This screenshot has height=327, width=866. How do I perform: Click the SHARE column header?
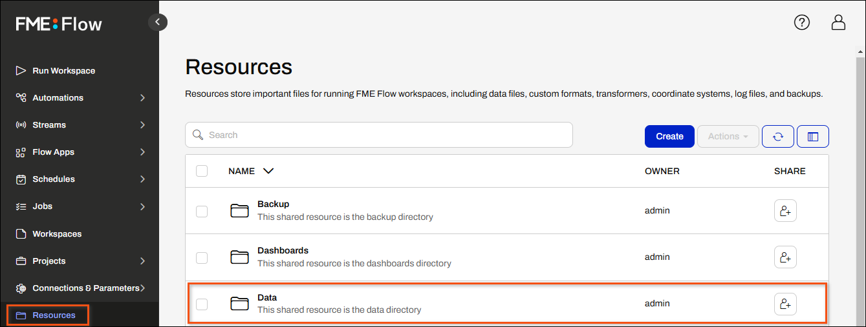(790, 171)
